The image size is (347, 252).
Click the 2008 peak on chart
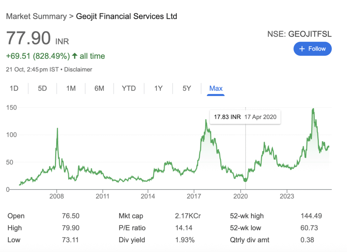[57, 129]
